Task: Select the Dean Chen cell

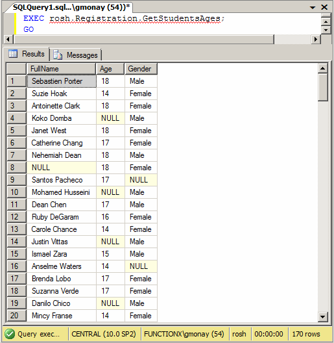Action: (62, 205)
